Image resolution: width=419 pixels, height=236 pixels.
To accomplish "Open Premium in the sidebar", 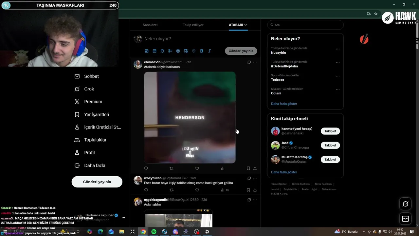I will tap(88, 102).
